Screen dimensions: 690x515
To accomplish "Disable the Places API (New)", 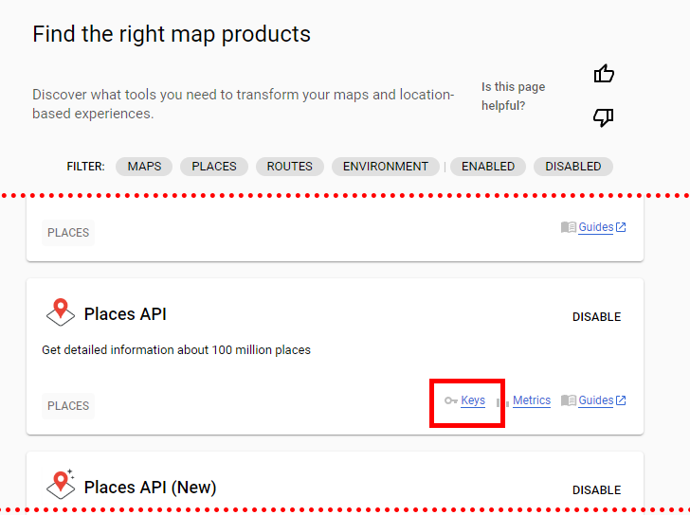I will coord(596,490).
